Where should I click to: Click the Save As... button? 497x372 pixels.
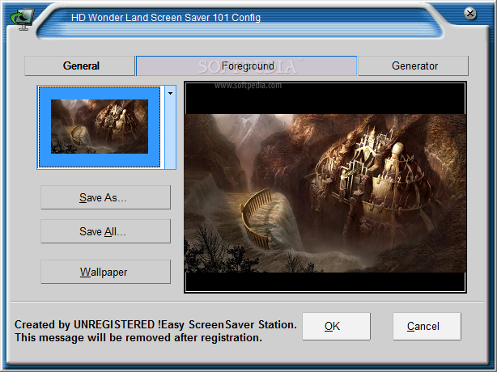[105, 197]
